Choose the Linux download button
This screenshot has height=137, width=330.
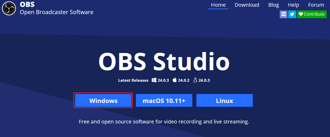pos(224,100)
